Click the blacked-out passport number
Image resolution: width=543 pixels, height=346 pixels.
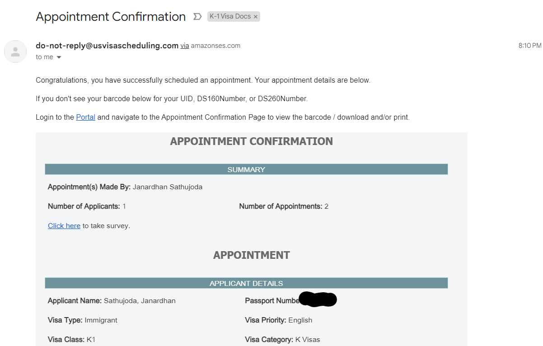tap(318, 299)
